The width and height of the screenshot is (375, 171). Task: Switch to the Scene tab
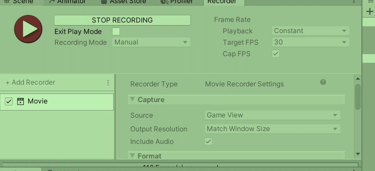coord(19,2)
